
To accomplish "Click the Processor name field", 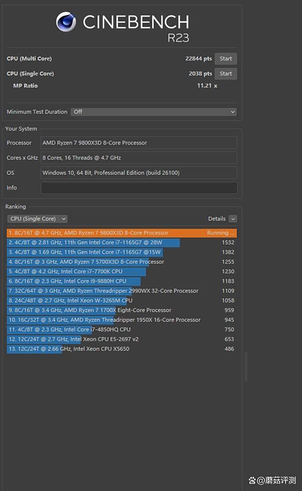I will pyautogui.click(x=139, y=143).
